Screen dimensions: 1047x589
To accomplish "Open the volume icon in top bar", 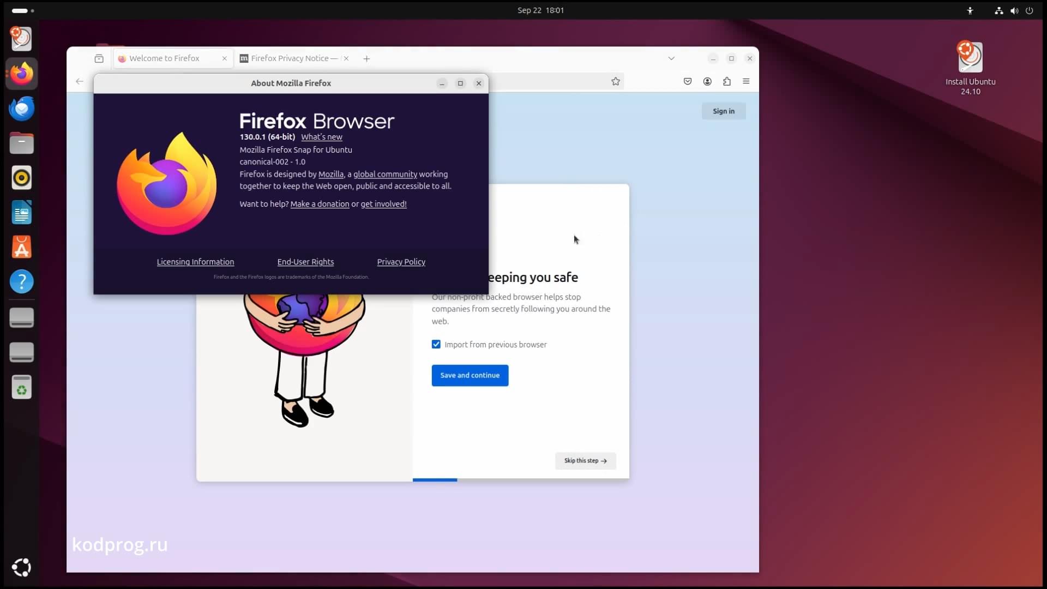I will pyautogui.click(x=1014, y=10).
